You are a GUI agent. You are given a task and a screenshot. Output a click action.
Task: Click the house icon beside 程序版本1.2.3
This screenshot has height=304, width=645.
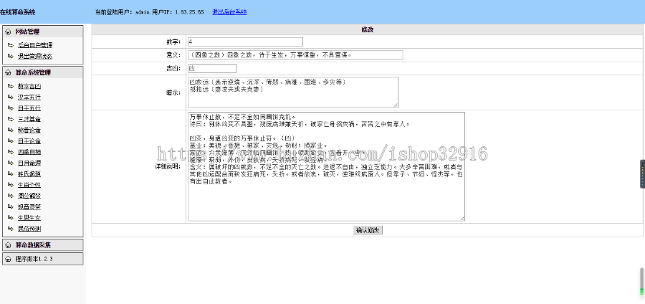pyautogui.click(x=7, y=258)
